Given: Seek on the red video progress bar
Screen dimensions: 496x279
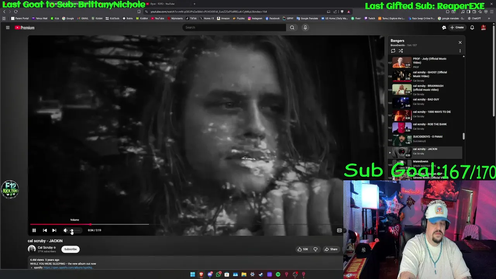Looking at the screenshot, I should [x=60, y=224].
